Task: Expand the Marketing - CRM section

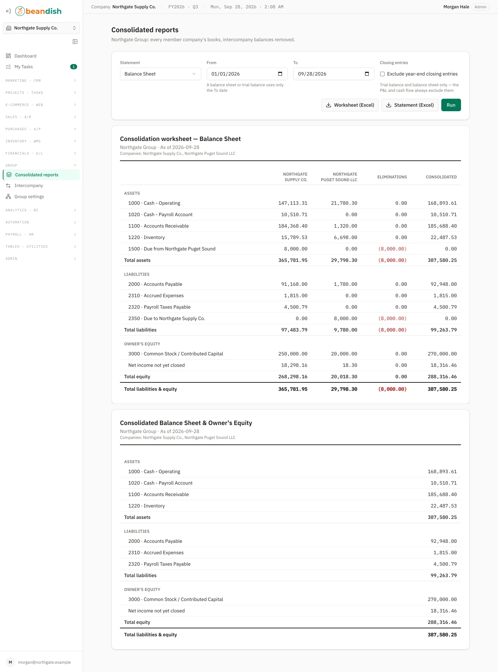Action: tap(41, 81)
